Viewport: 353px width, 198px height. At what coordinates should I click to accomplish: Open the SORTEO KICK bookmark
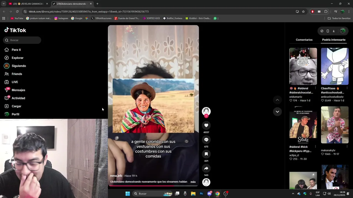tap(151, 18)
